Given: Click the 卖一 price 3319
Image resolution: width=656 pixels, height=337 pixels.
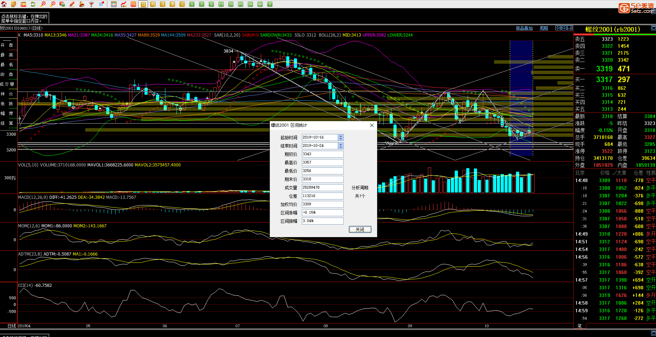Looking at the screenshot, I should pos(604,69).
